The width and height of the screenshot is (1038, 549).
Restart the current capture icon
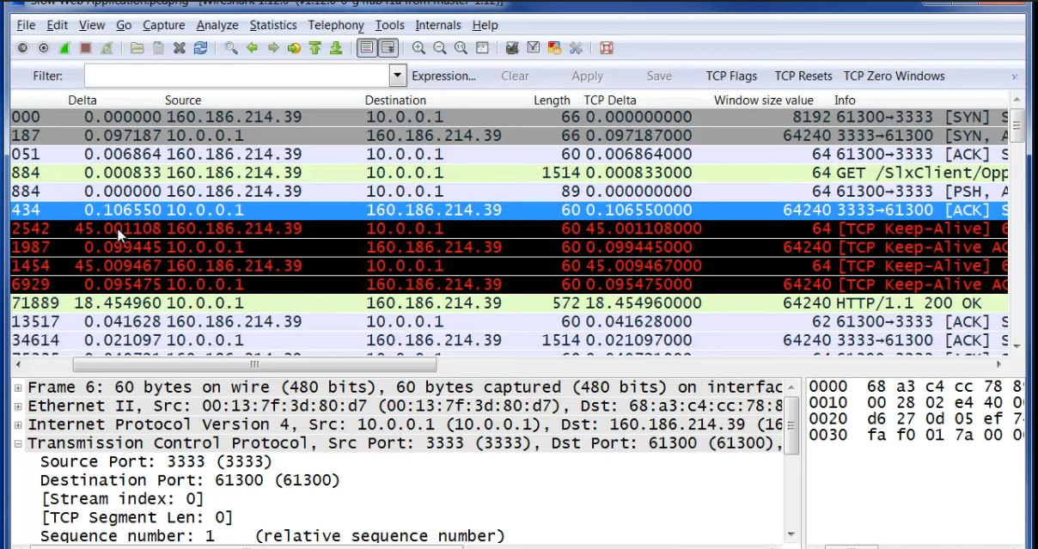click(x=107, y=48)
